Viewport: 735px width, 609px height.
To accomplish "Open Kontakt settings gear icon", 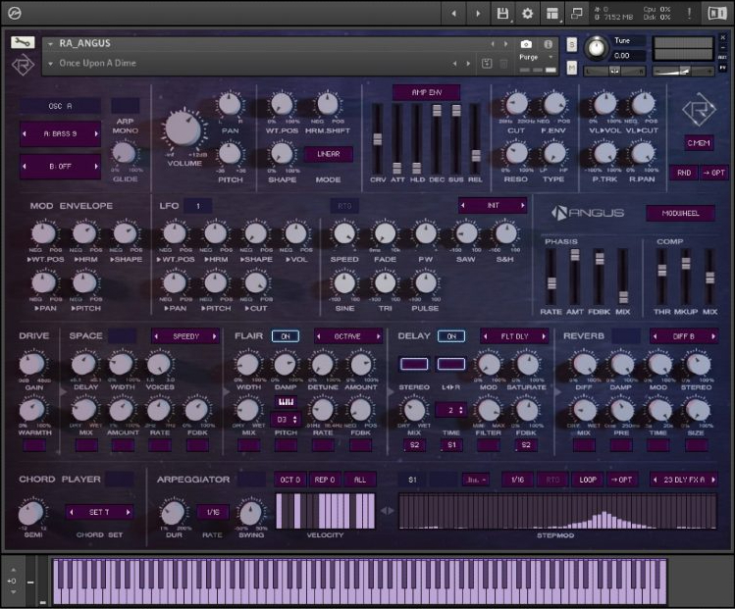I will (527, 14).
